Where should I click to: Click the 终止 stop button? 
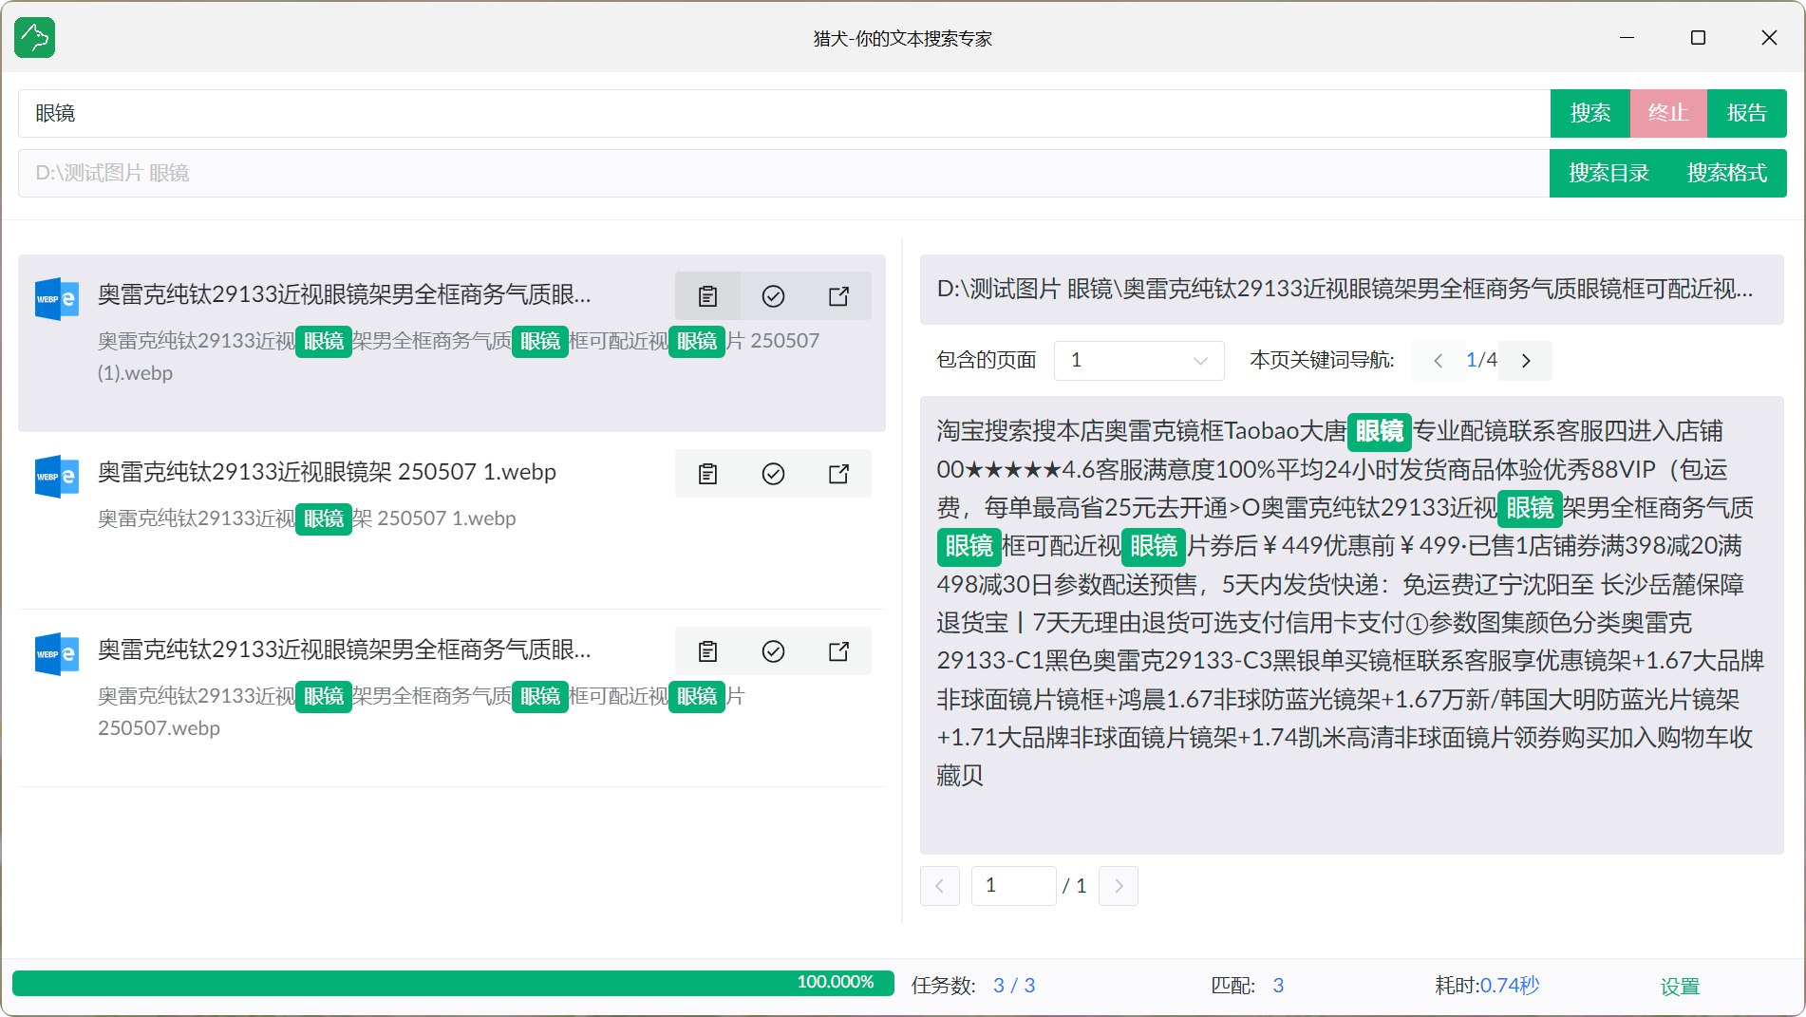point(1668,113)
